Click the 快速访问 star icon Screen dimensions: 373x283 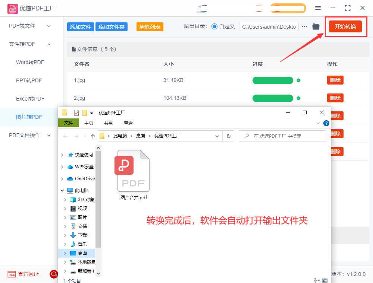coord(70,155)
